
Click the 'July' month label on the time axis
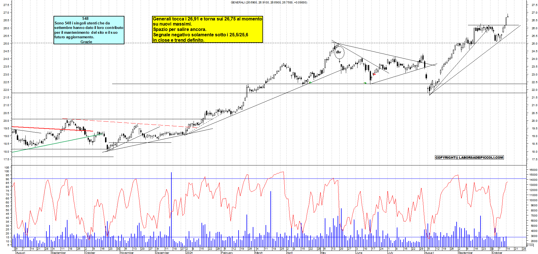(x=391, y=253)
